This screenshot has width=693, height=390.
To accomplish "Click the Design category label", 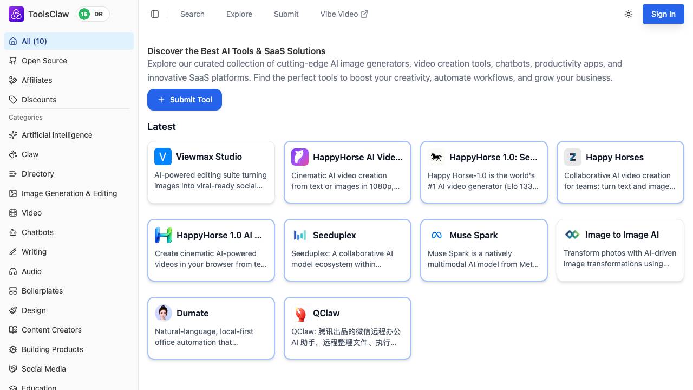I will 34,310.
